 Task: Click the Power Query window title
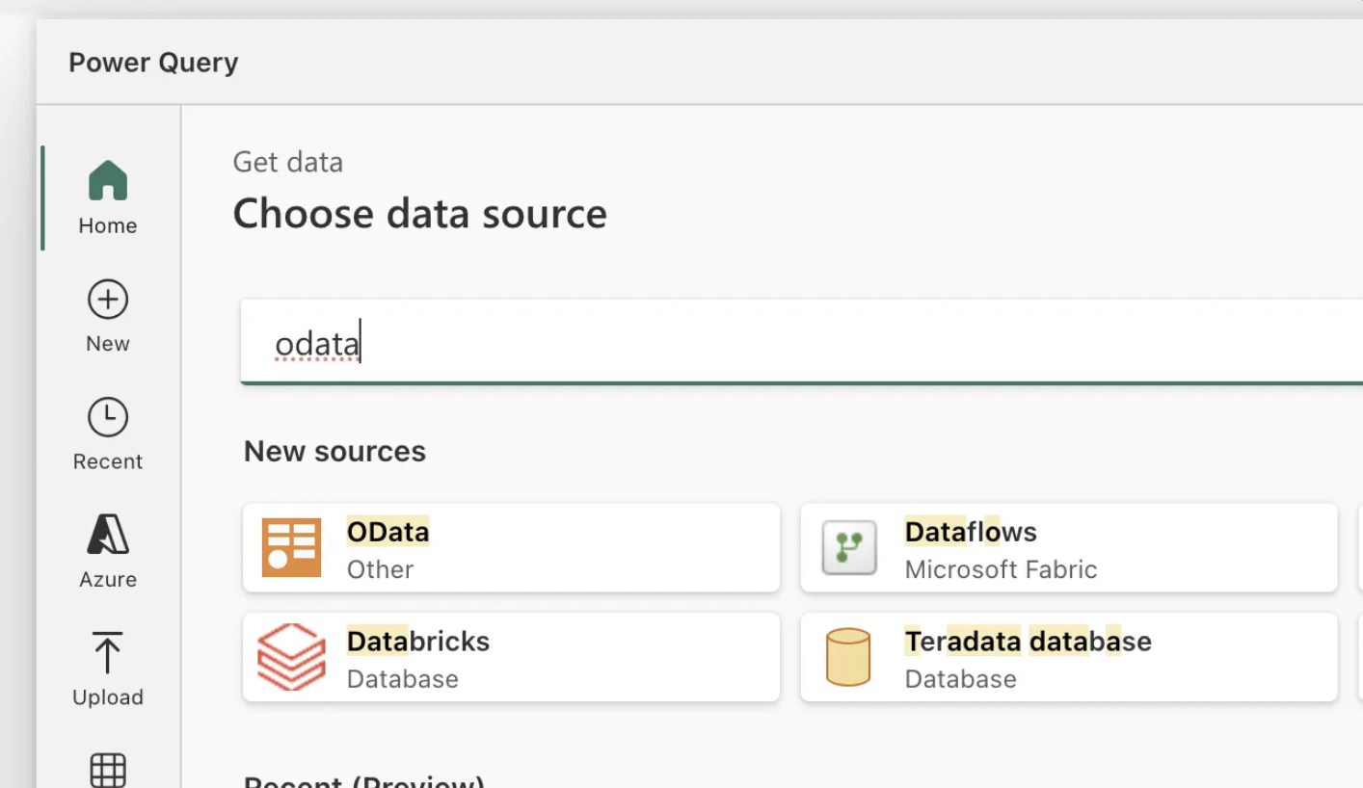point(153,63)
